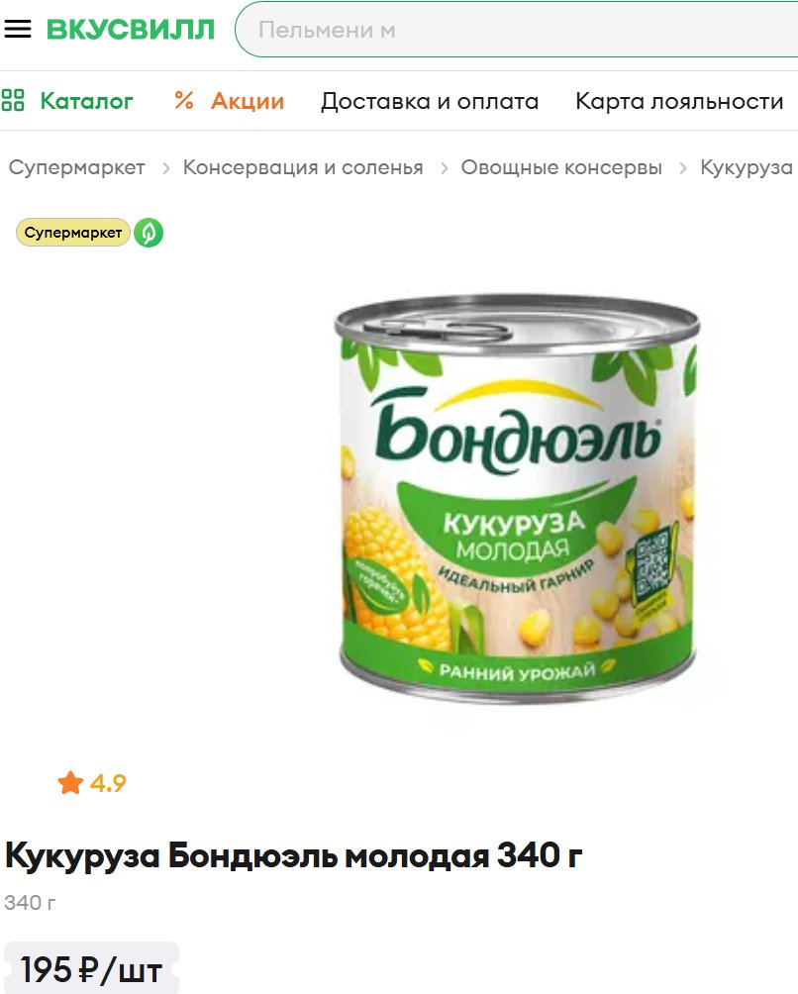Image resolution: width=798 pixels, height=994 pixels.
Task: Open the Акции menu item
Action: point(248,101)
